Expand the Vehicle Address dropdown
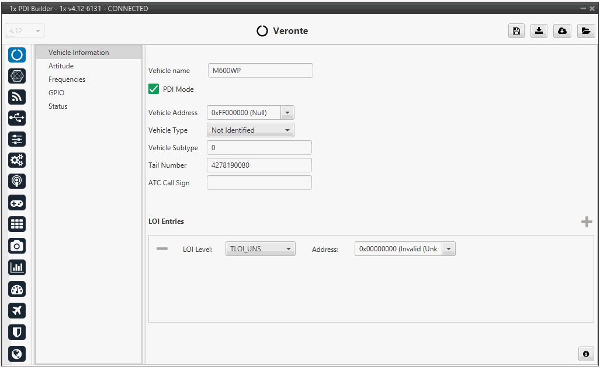 click(287, 113)
